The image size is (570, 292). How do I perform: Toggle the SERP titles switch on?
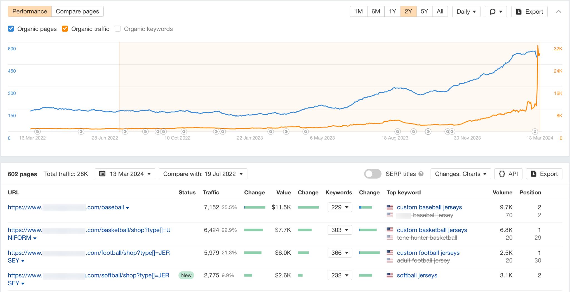(373, 174)
